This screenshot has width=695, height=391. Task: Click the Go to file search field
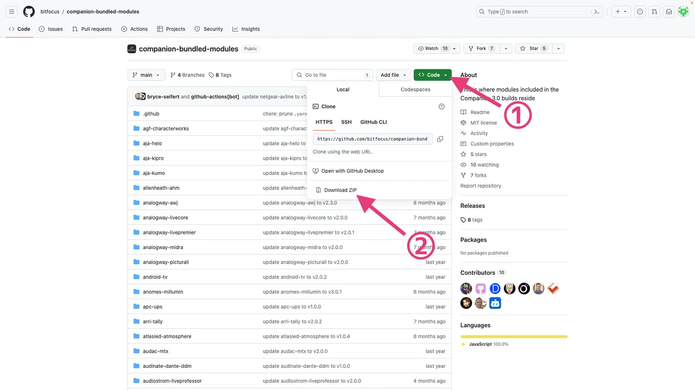(x=332, y=75)
